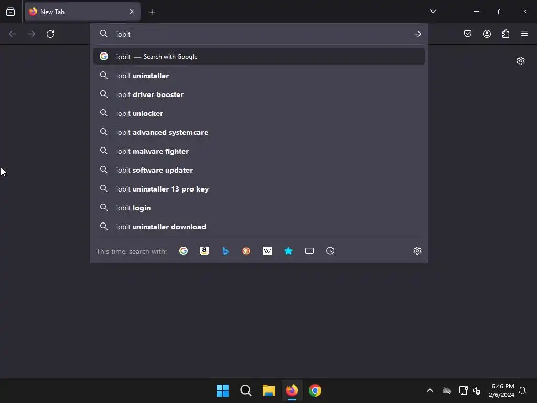Click the address bar with iobit text
This screenshot has width=537, height=403.
259,34
